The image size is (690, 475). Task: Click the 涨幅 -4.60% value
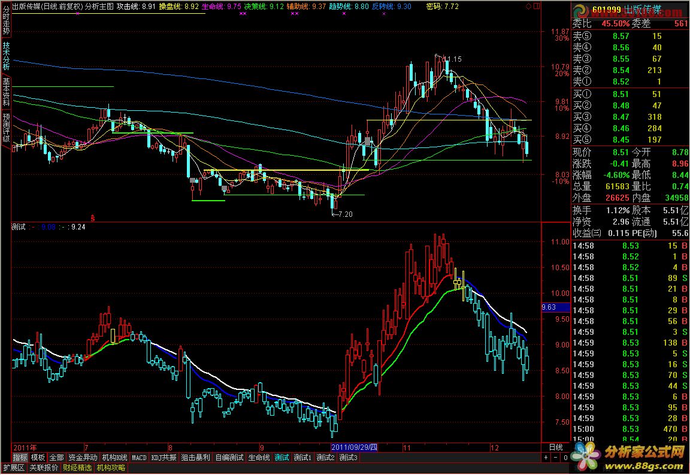coord(615,176)
